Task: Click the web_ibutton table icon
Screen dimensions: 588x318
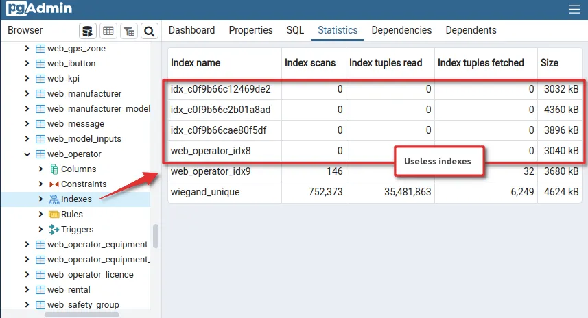Action: [40, 64]
